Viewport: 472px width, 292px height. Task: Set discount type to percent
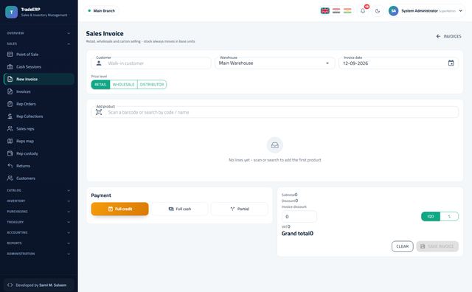(449, 217)
